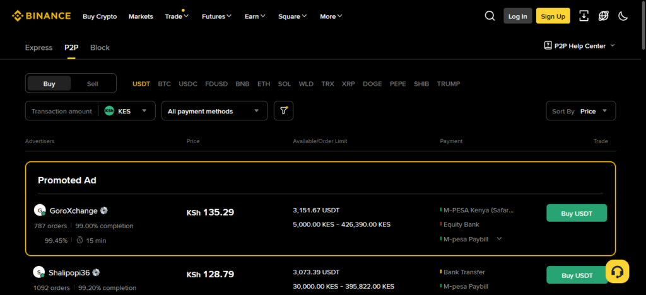646x295 pixels.
Task: Click the 15 min timer icon
Action: point(80,240)
